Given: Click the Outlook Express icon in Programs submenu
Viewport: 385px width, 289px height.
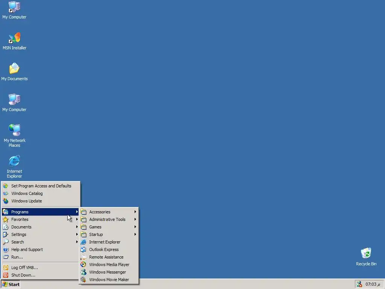Looking at the screenshot, I should pyautogui.click(x=83, y=250).
